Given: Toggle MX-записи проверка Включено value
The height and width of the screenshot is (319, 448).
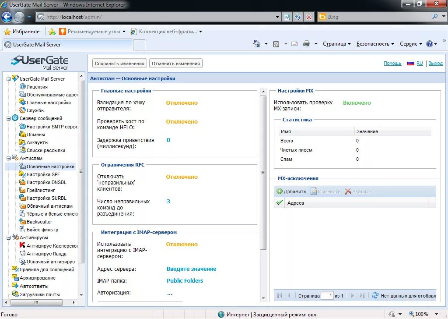Looking at the screenshot, I should pos(357,103).
